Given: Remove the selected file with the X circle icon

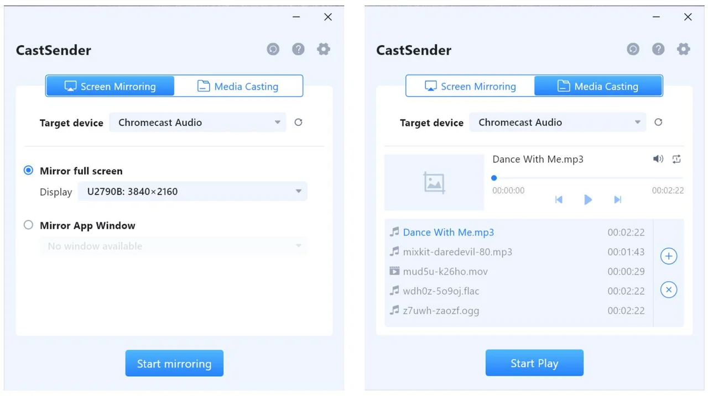Looking at the screenshot, I should [669, 289].
